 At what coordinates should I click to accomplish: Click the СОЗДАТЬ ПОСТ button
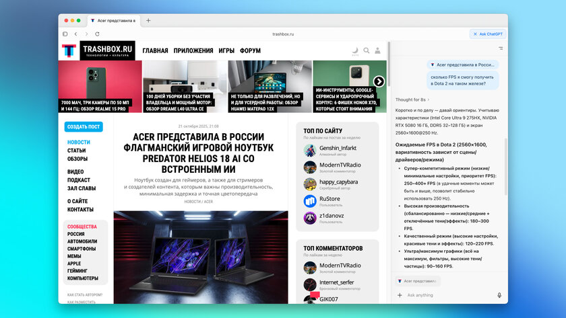[84, 126]
